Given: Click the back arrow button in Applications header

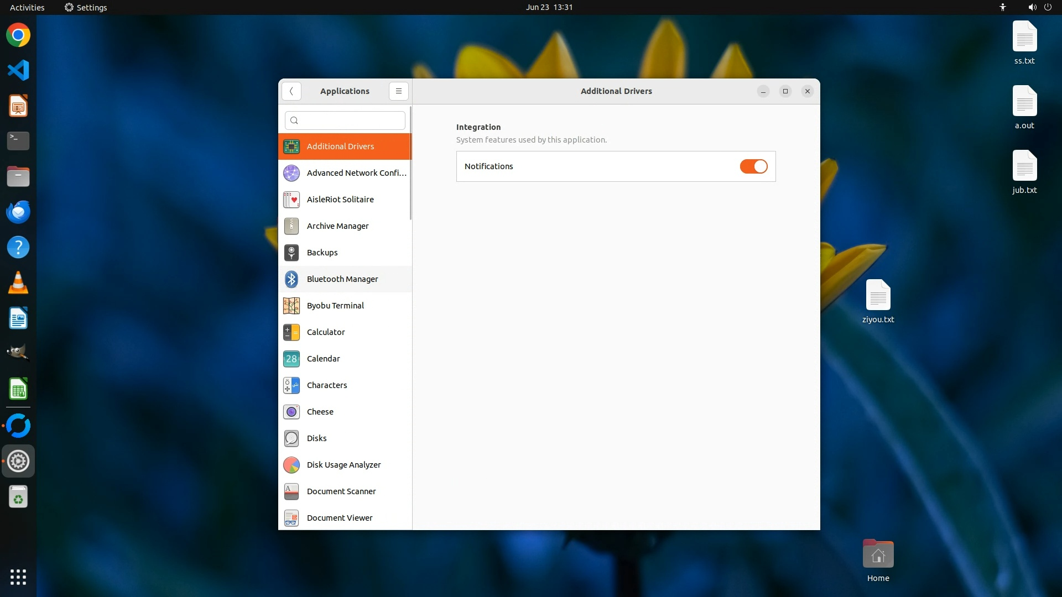Looking at the screenshot, I should pos(291,91).
